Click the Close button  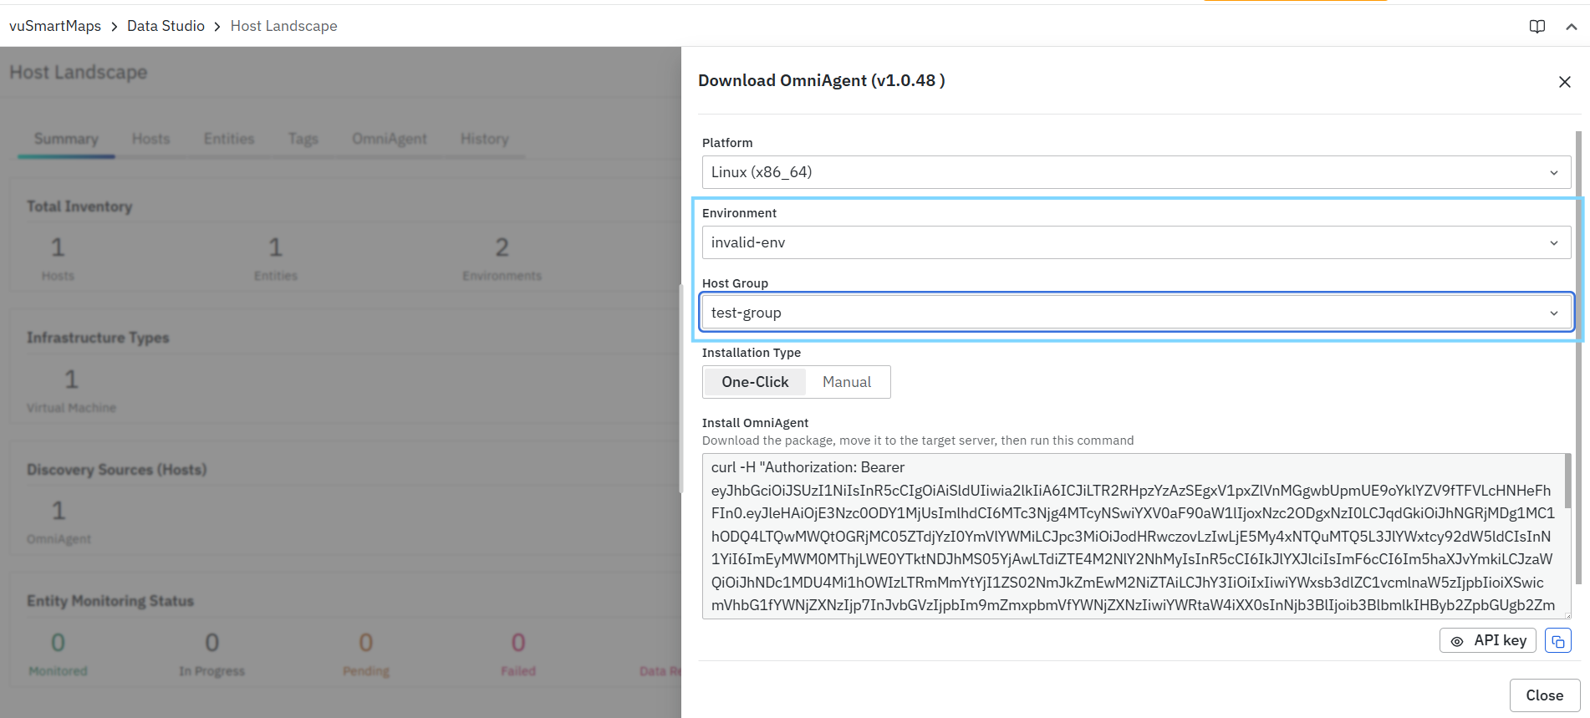pos(1544,695)
